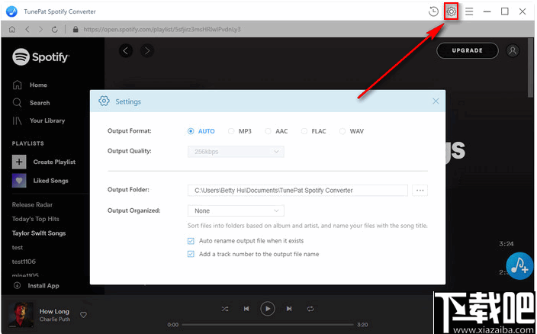Click the Create Playlist plus icon
Image resolution: width=537 pixels, height=334 pixels.
pos(19,162)
